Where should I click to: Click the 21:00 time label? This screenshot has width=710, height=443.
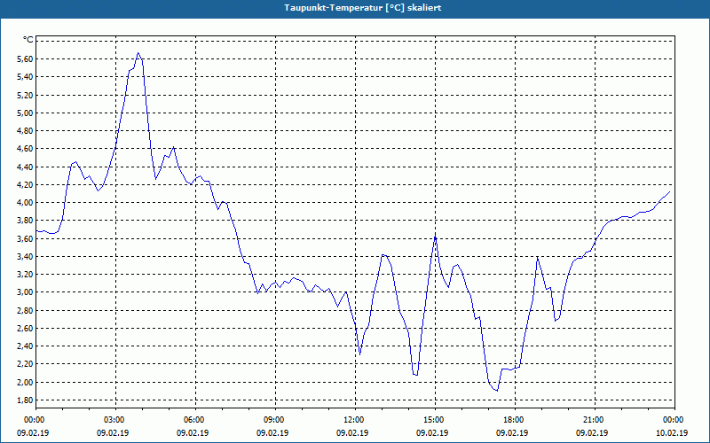click(x=595, y=419)
